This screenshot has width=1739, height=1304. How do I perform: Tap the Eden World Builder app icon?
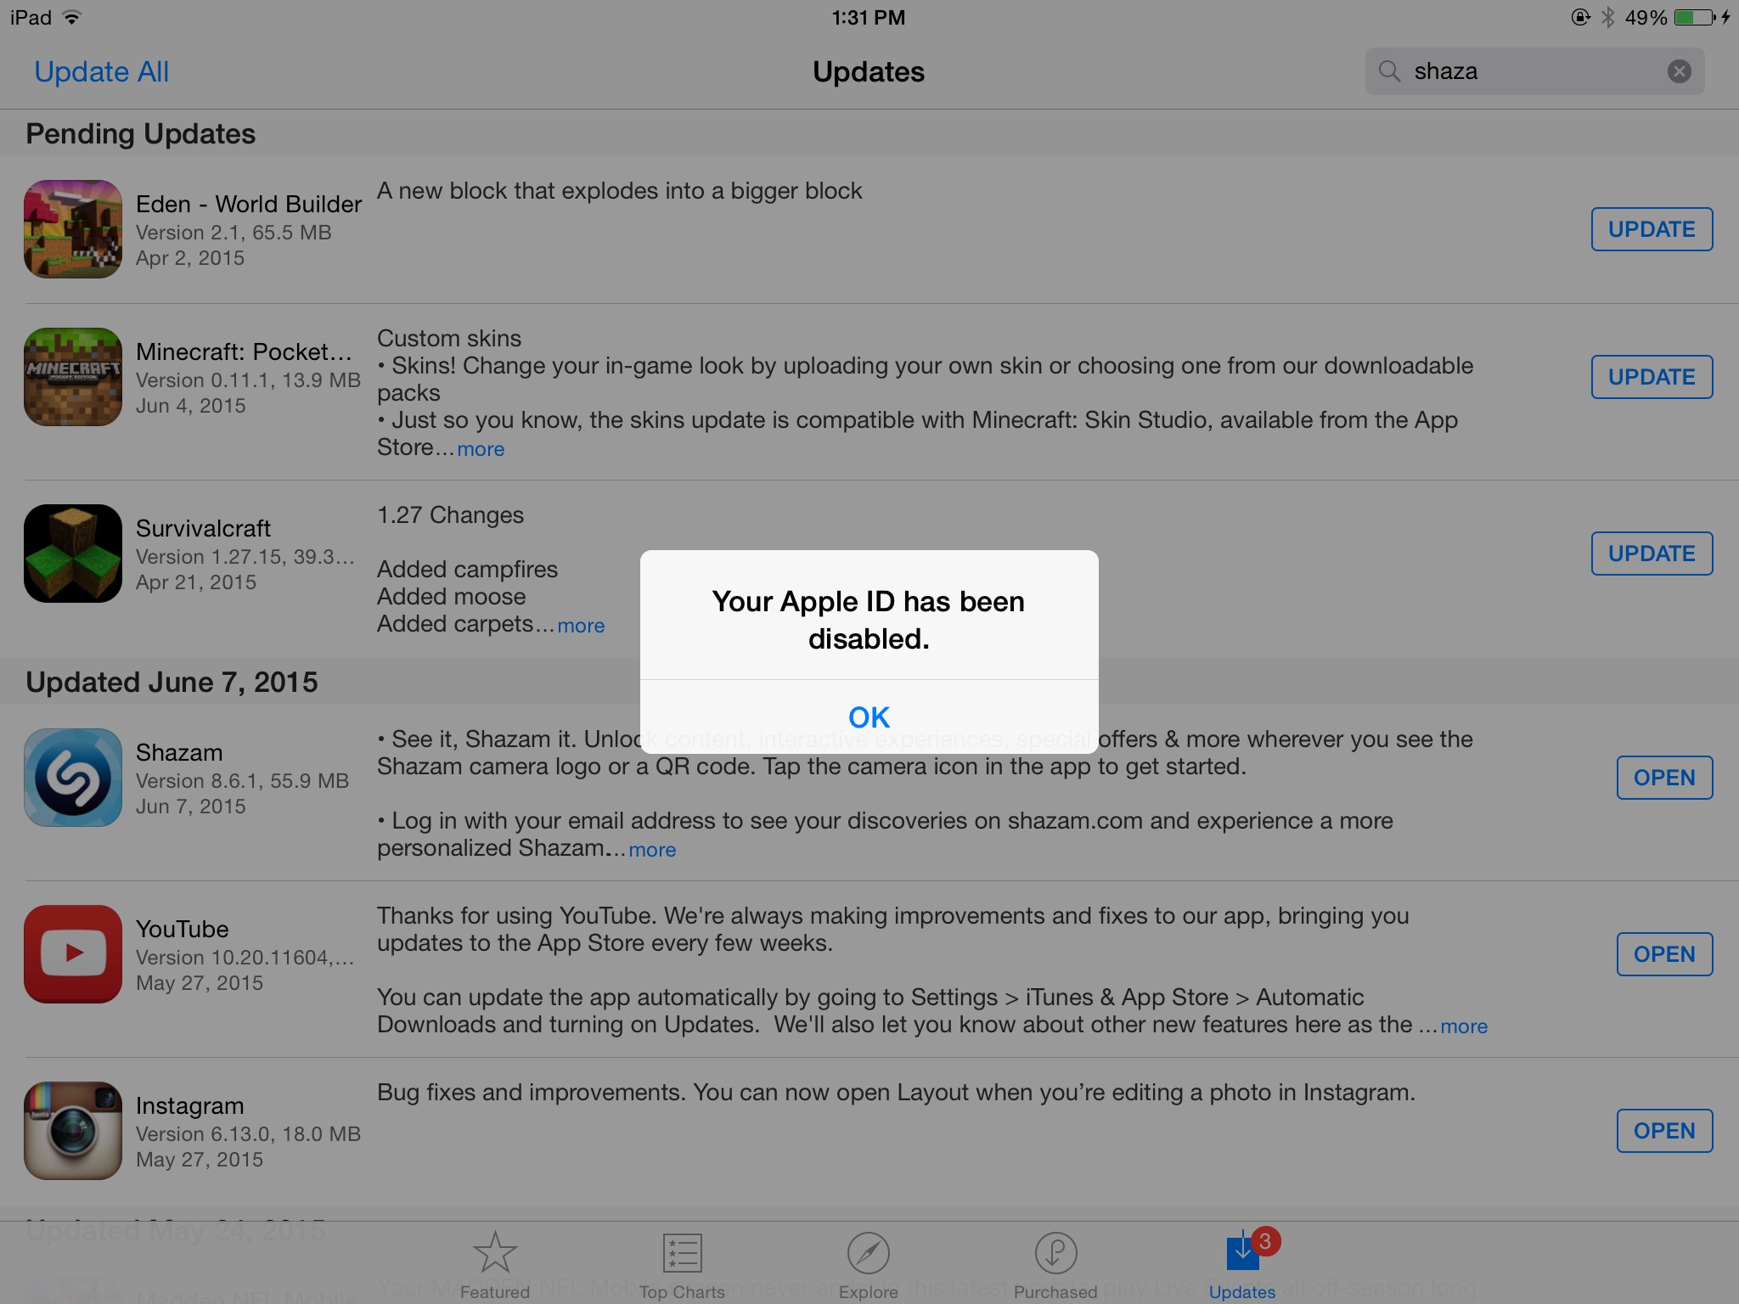pos(73,229)
